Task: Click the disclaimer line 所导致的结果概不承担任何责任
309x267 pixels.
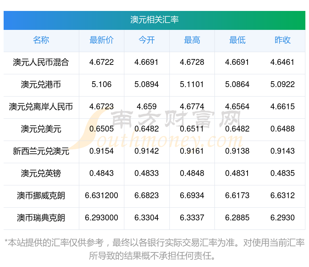Action: coord(152,256)
